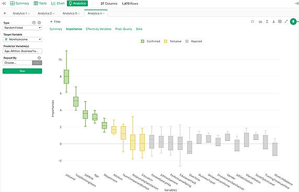Click the green circular arrow button
The image size is (299, 192).
point(293,21)
